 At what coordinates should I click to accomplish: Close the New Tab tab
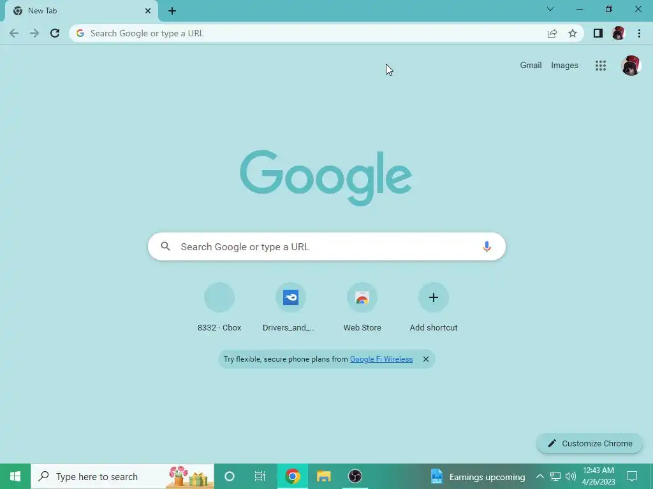point(148,11)
